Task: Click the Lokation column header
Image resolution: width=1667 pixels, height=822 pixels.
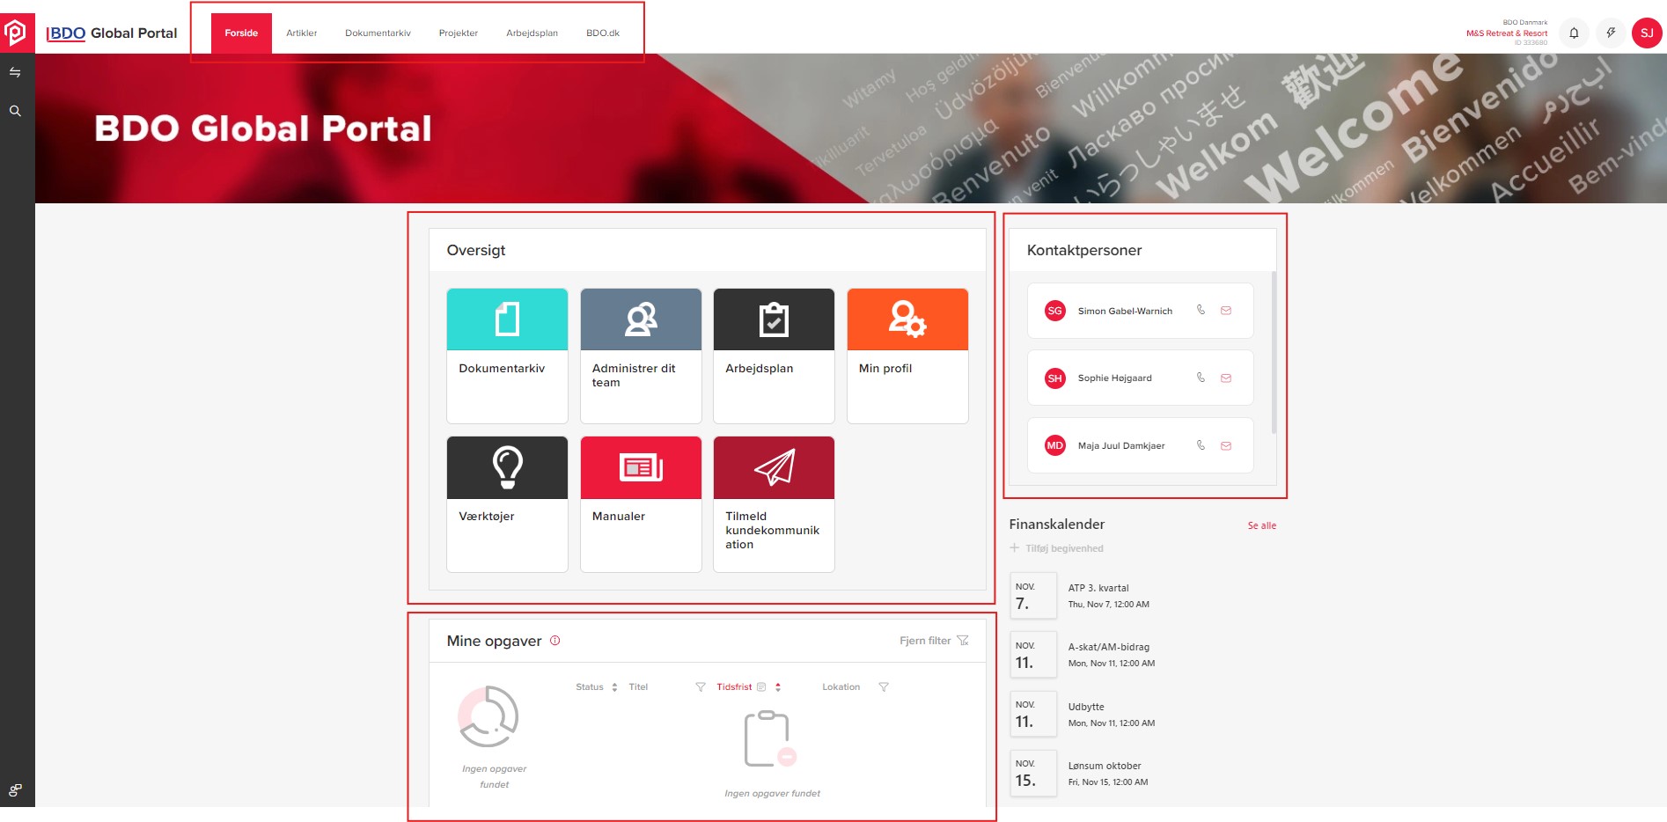Action: [841, 687]
